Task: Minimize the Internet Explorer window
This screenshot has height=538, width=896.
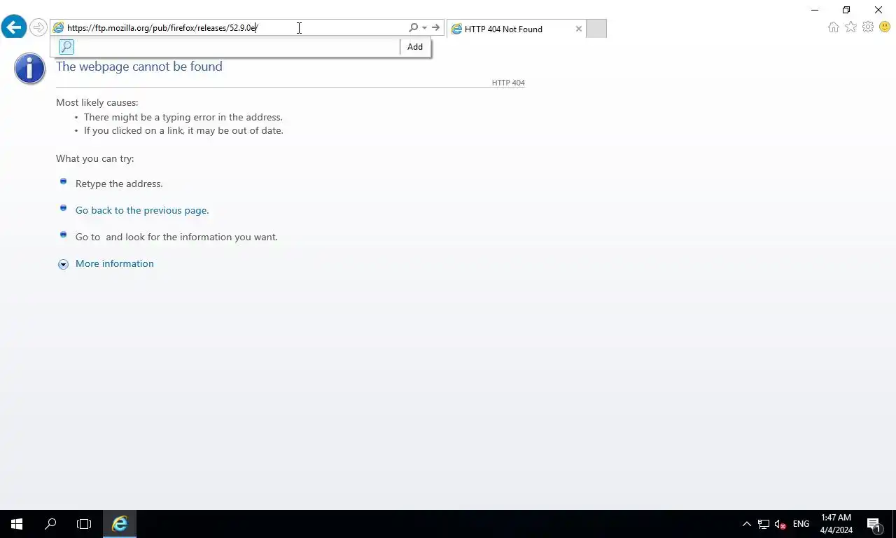Action: point(815,10)
